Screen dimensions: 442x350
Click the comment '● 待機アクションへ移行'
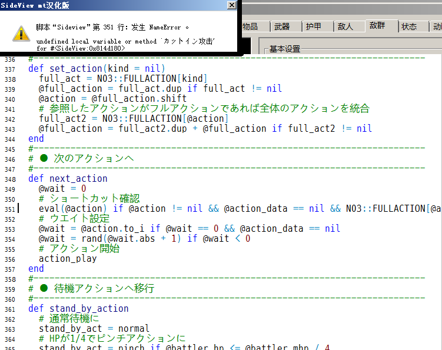(x=91, y=289)
